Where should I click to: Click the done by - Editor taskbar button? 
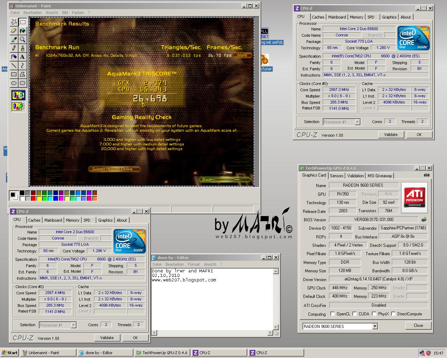tap(105, 353)
